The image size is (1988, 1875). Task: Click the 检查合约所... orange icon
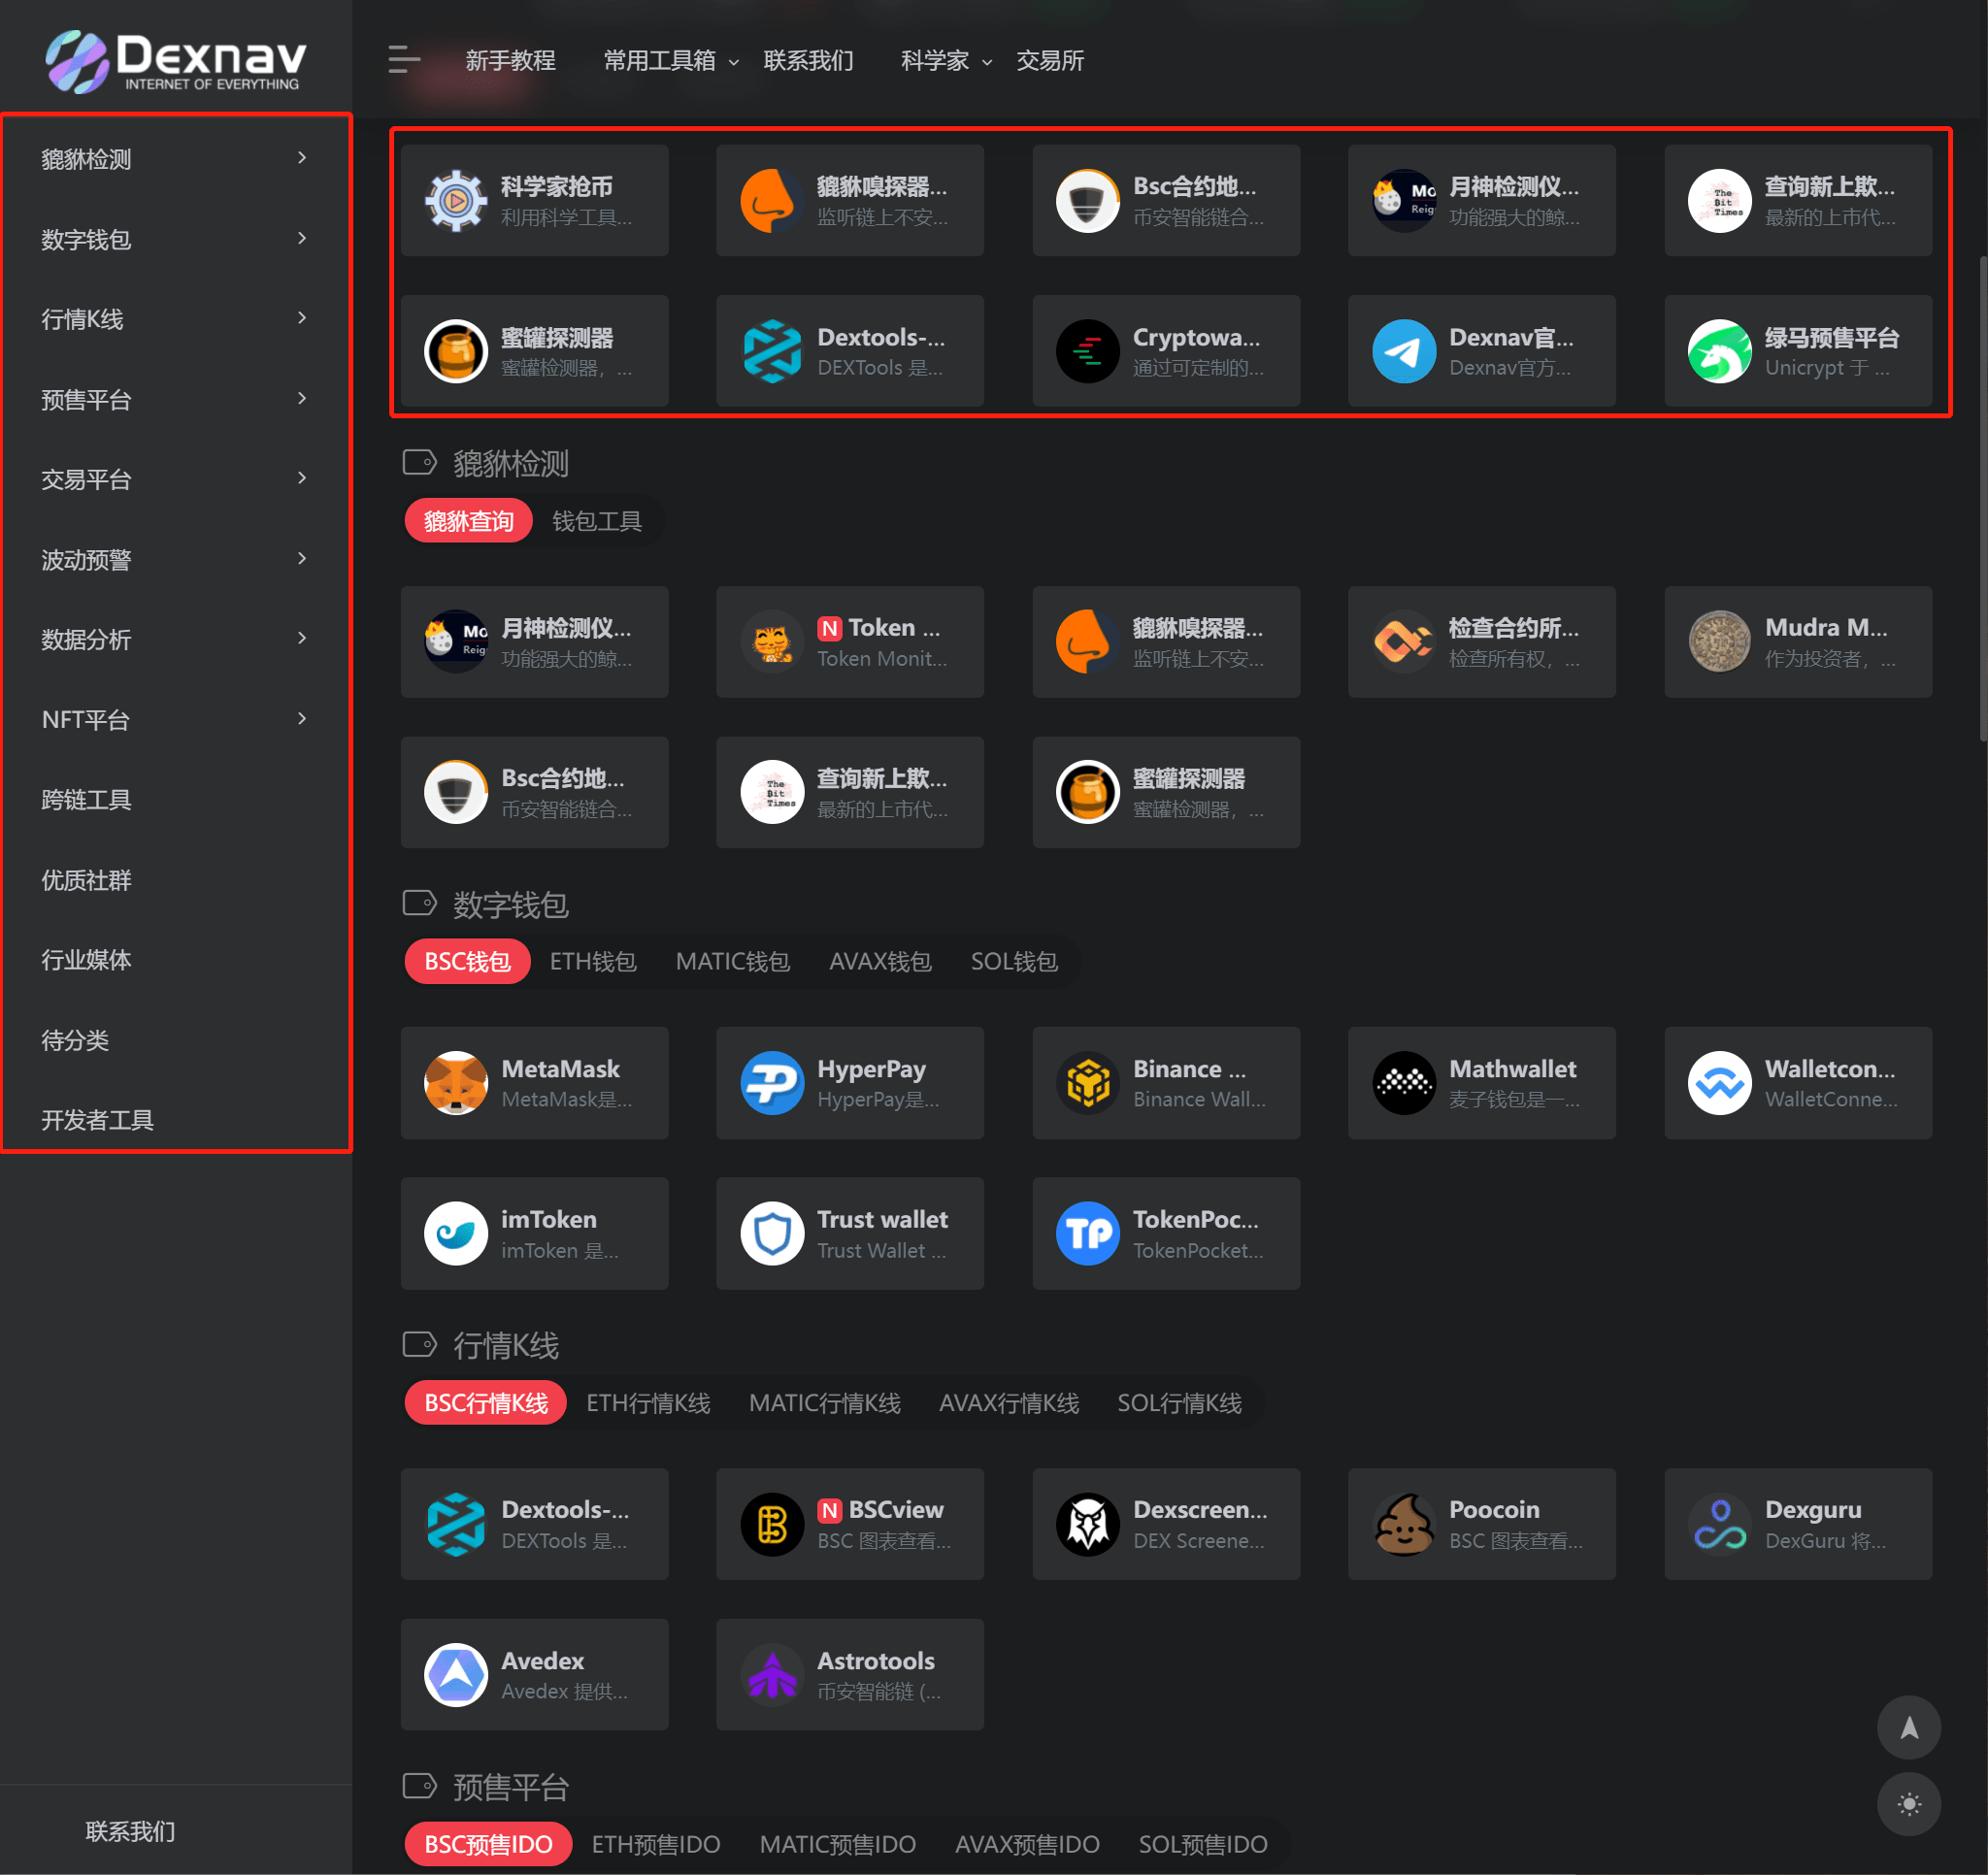tap(1404, 642)
